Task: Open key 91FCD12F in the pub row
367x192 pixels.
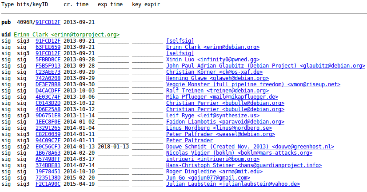Action: tap(48, 22)
